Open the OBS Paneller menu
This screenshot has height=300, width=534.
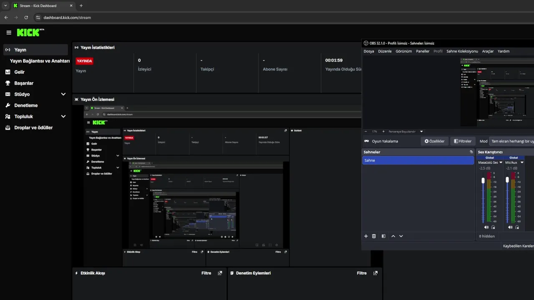point(423,51)
